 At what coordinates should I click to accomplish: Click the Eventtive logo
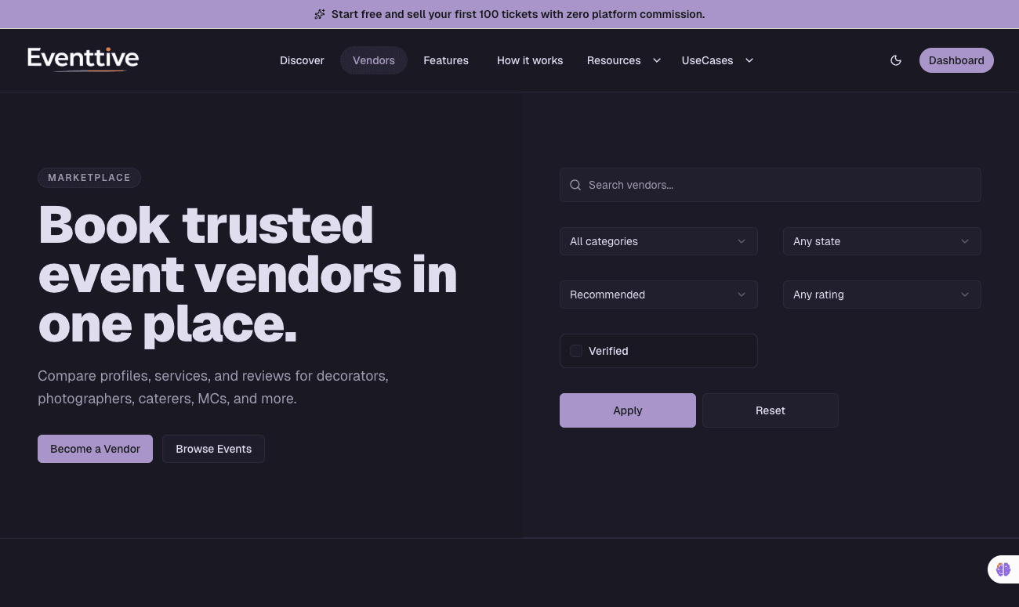click(x=83, y=60)
